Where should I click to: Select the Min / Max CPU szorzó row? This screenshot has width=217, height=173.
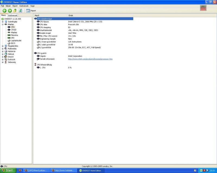[84, 36]
